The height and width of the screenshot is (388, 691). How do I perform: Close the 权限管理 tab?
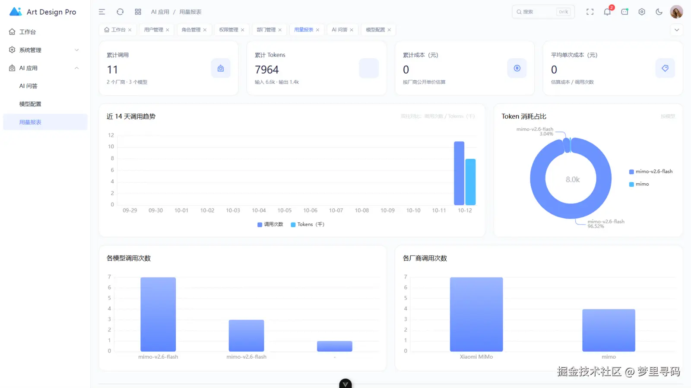tap(242, 30)
